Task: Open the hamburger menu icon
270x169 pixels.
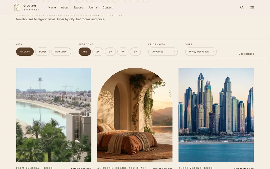Action: click(252, 7)
